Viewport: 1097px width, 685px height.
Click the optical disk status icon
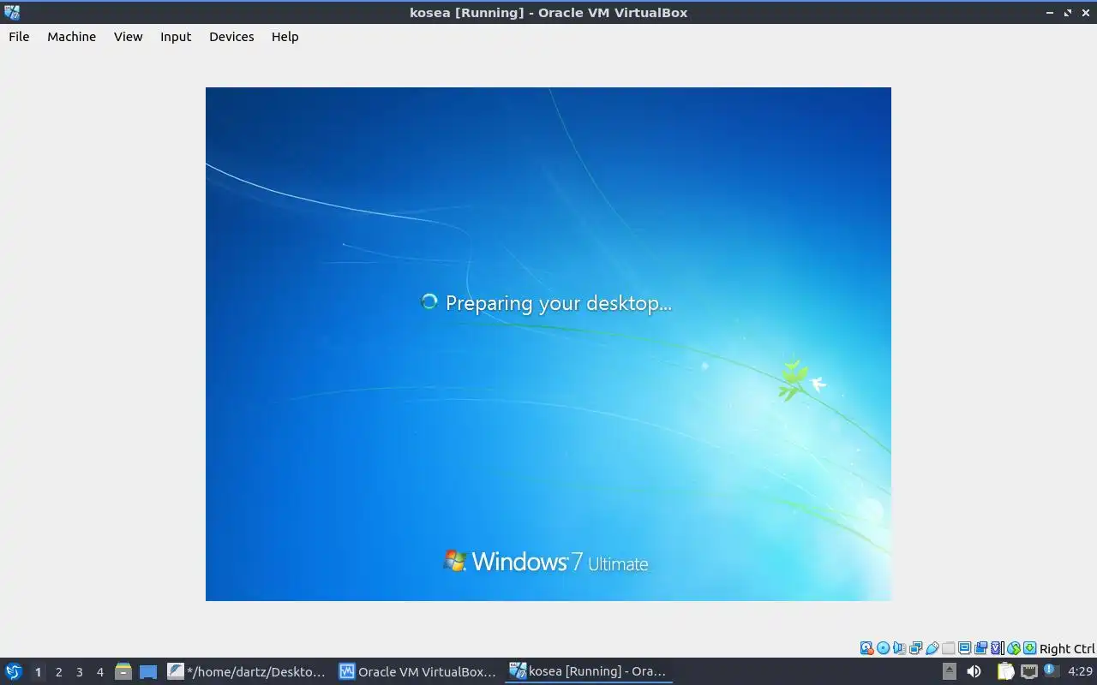[884, 648]
